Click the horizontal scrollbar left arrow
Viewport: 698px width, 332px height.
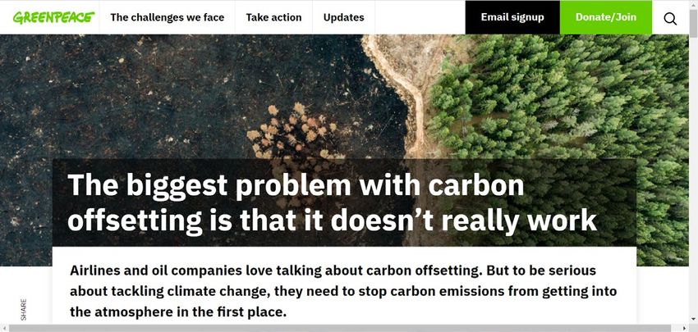4,328
